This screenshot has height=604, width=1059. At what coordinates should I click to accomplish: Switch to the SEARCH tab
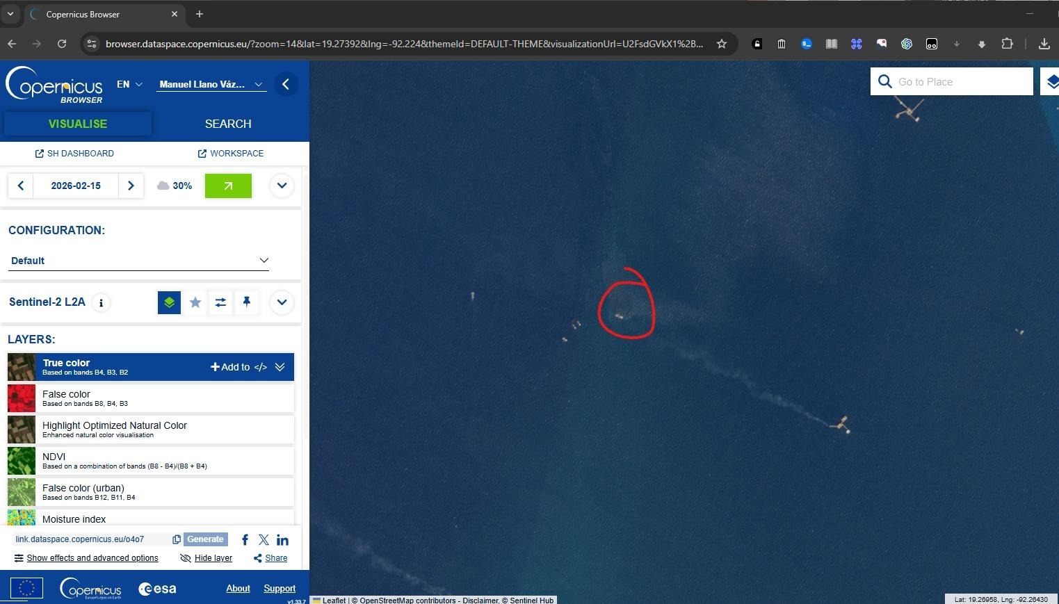(x=228, y=124)
